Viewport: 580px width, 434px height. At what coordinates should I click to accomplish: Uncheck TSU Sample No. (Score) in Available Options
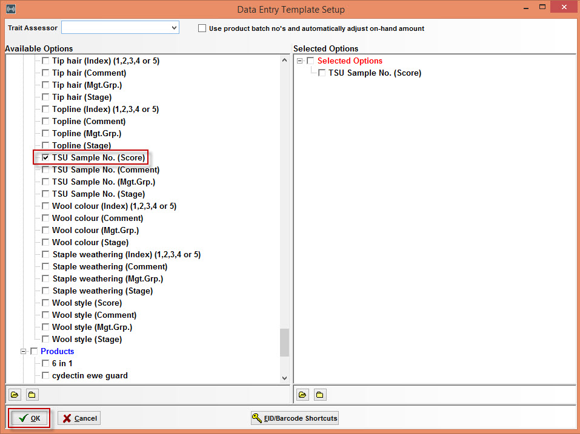45,157
